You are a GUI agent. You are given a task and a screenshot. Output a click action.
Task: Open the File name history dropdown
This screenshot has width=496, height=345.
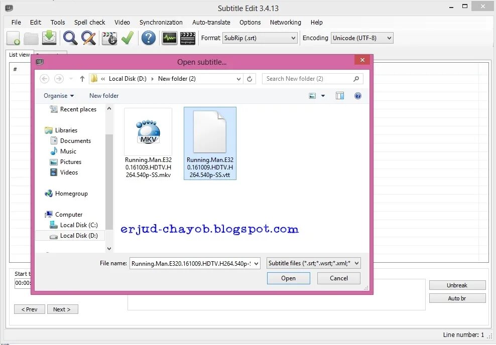256,263
